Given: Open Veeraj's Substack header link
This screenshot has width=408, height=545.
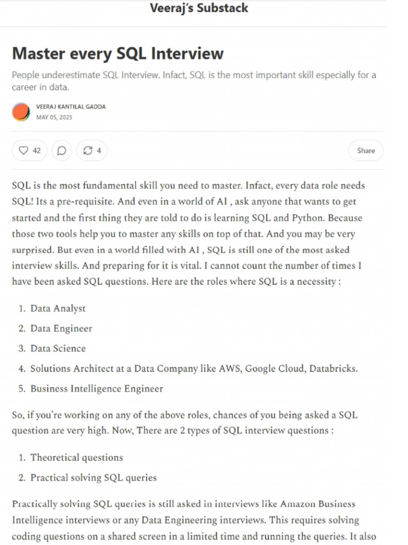Looking at the screenshot, I should click(x=199, y=9).
